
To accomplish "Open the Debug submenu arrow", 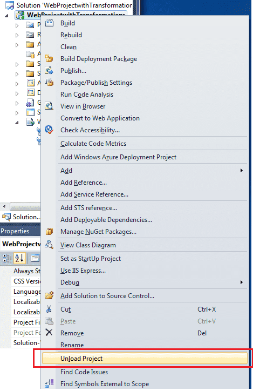I will 241,282.
